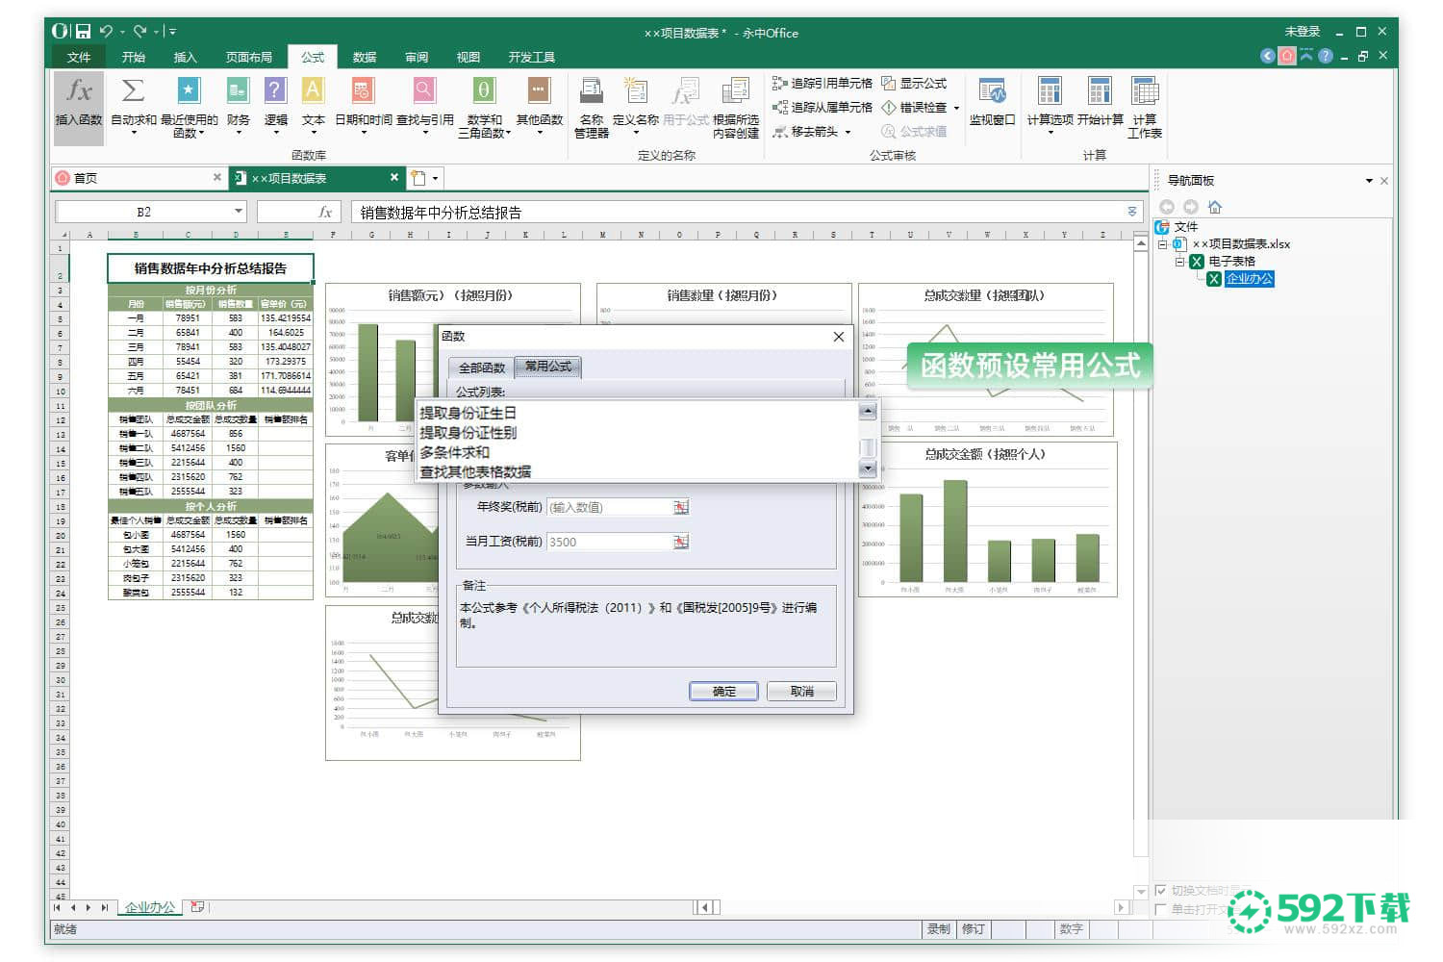This screenshot has height=962, width=1443.
Task: Click 追踪引用单元格
Action: click(823, 84)
